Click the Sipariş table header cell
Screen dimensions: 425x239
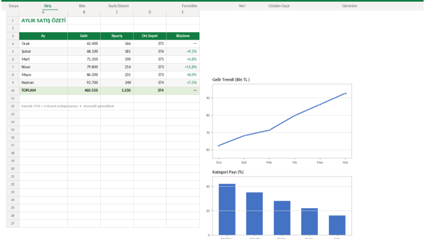point(117,36)
